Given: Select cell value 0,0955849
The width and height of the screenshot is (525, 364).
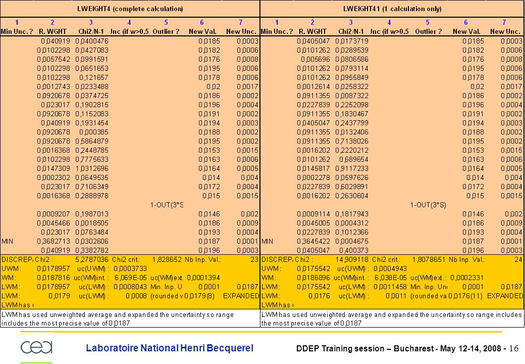Looking at the screenshot, I should point(351,77).
